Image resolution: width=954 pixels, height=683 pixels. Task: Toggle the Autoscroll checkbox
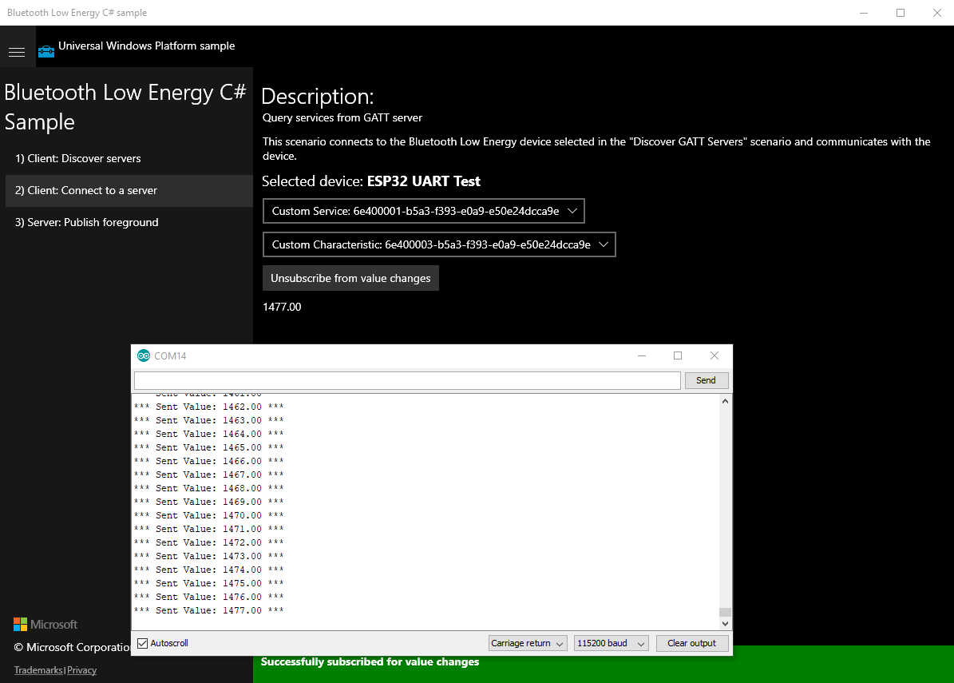tap(143, 643)
